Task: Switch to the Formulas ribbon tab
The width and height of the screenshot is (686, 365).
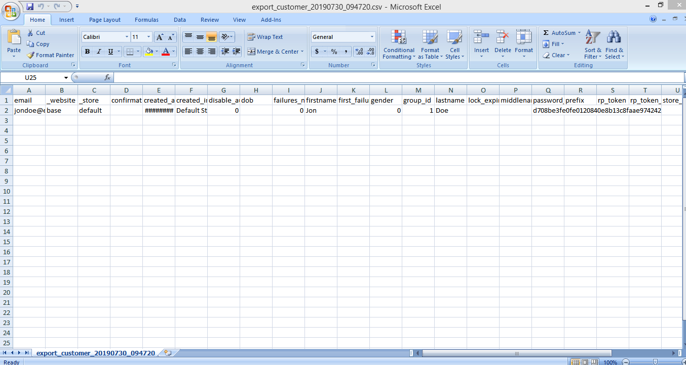Action: (146, 20)
